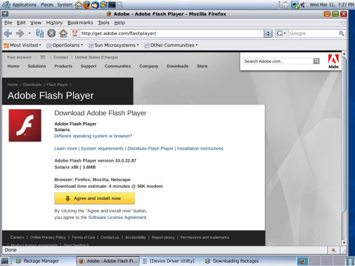Open the System menu in top panel
The height and width of the screenshot is (266, 355).
coord(65,4)
